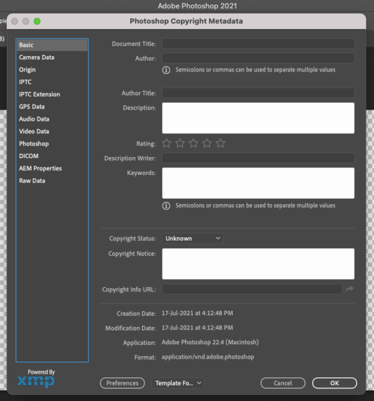This screenshot has height=401, width=374.
Task: Confirm with the OK button
Action: (335, 383)
